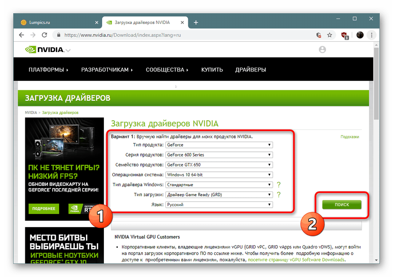
Task: Expand Тип драйвера Windows dropdown
Action: point(219,185)
